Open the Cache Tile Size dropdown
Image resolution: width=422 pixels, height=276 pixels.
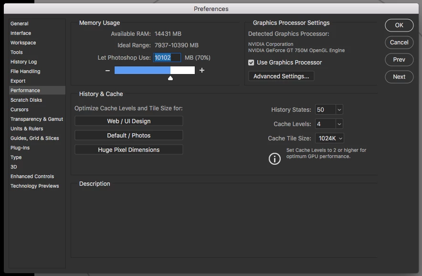[329, 138]
